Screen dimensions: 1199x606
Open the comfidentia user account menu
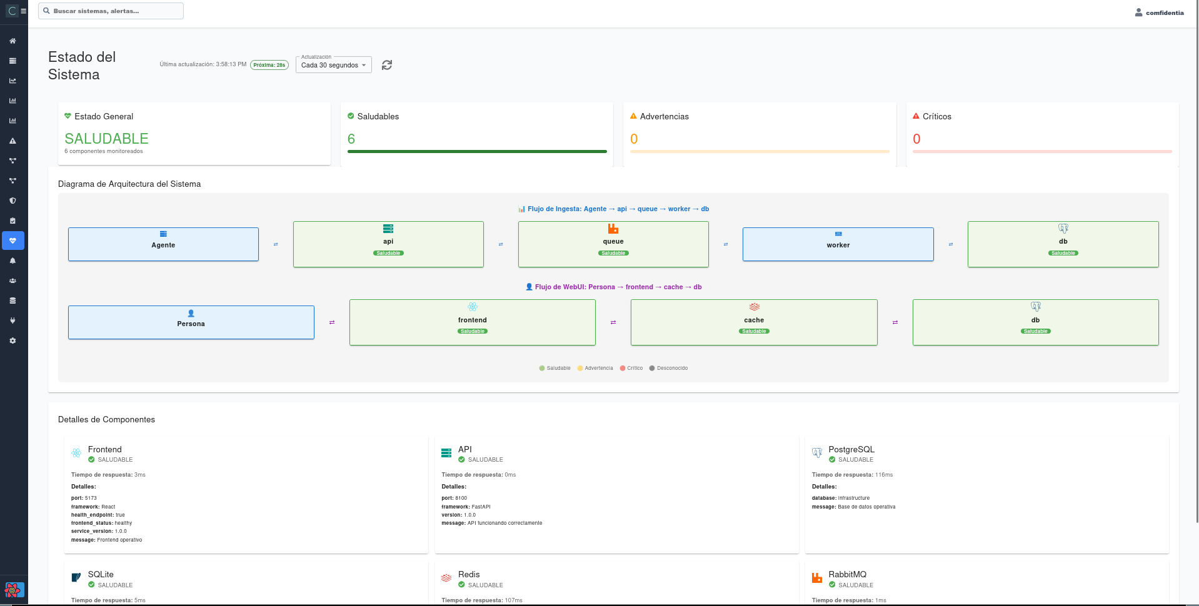(1160, 12)
